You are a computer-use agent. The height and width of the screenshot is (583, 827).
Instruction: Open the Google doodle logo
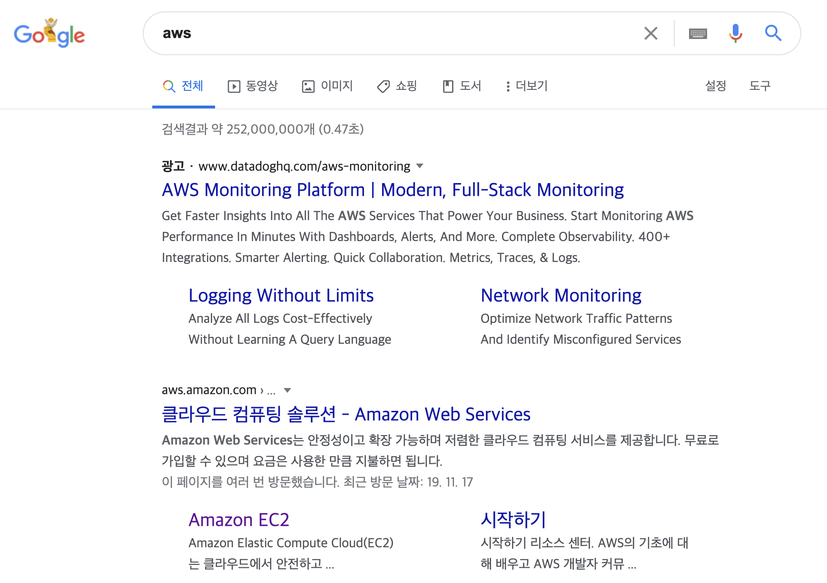(49, 33)
